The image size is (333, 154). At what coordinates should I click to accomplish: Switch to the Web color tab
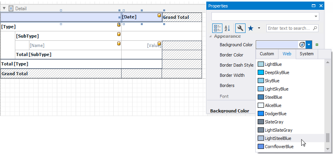tap(287, 54)
